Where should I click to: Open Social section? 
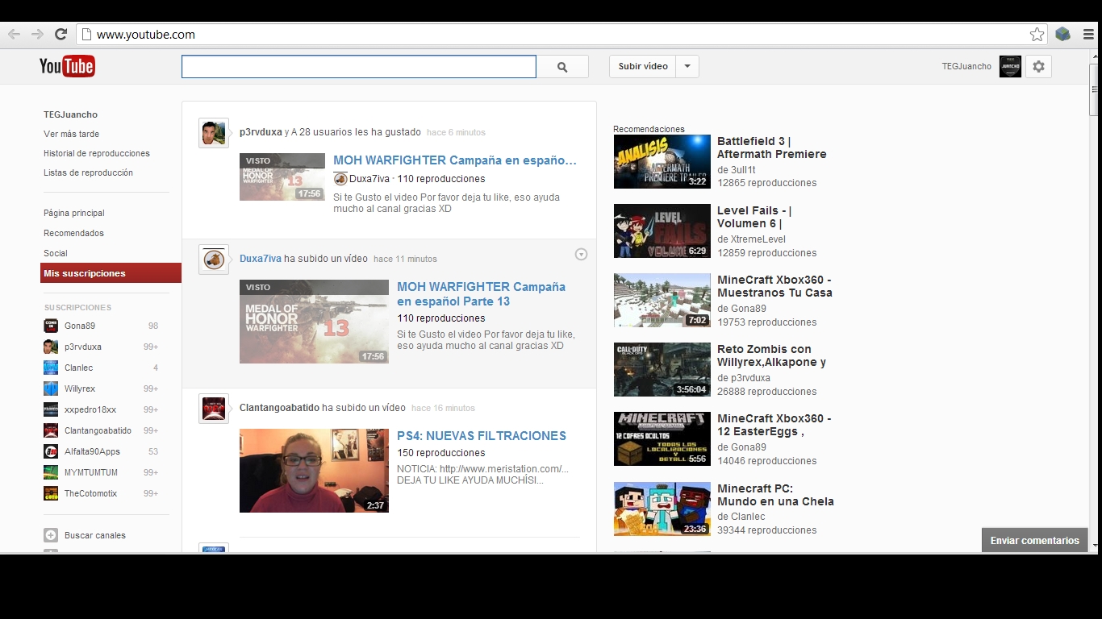point(56,253)
